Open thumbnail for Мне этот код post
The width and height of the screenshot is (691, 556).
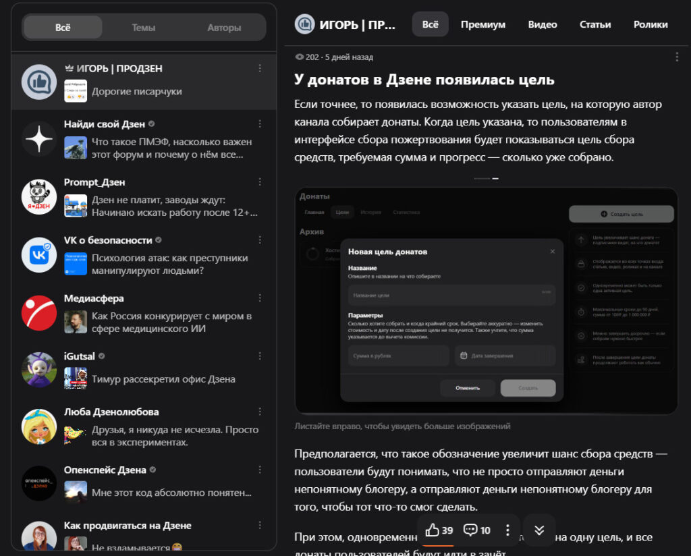click(x=76, y=492)
